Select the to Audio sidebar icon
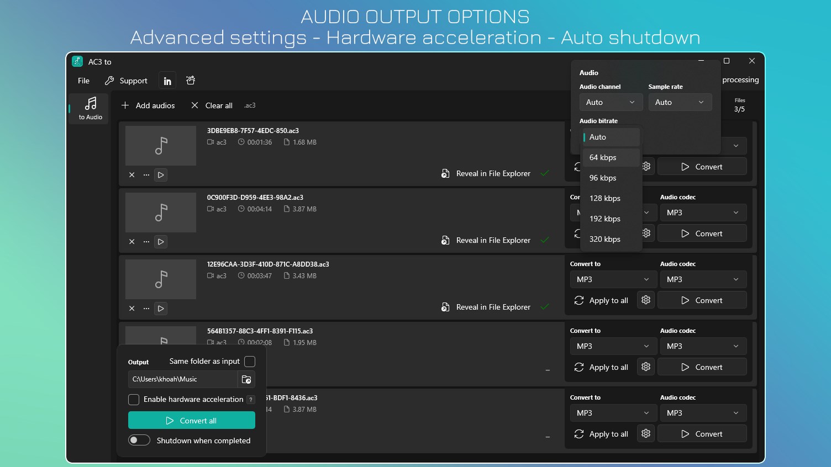This screenshot has width=831, height=467. pos(88,108)
